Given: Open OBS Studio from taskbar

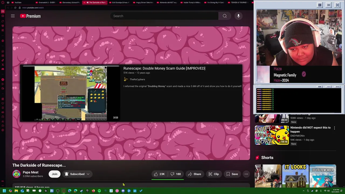Looking at the screenshot, I should [58, 191].
